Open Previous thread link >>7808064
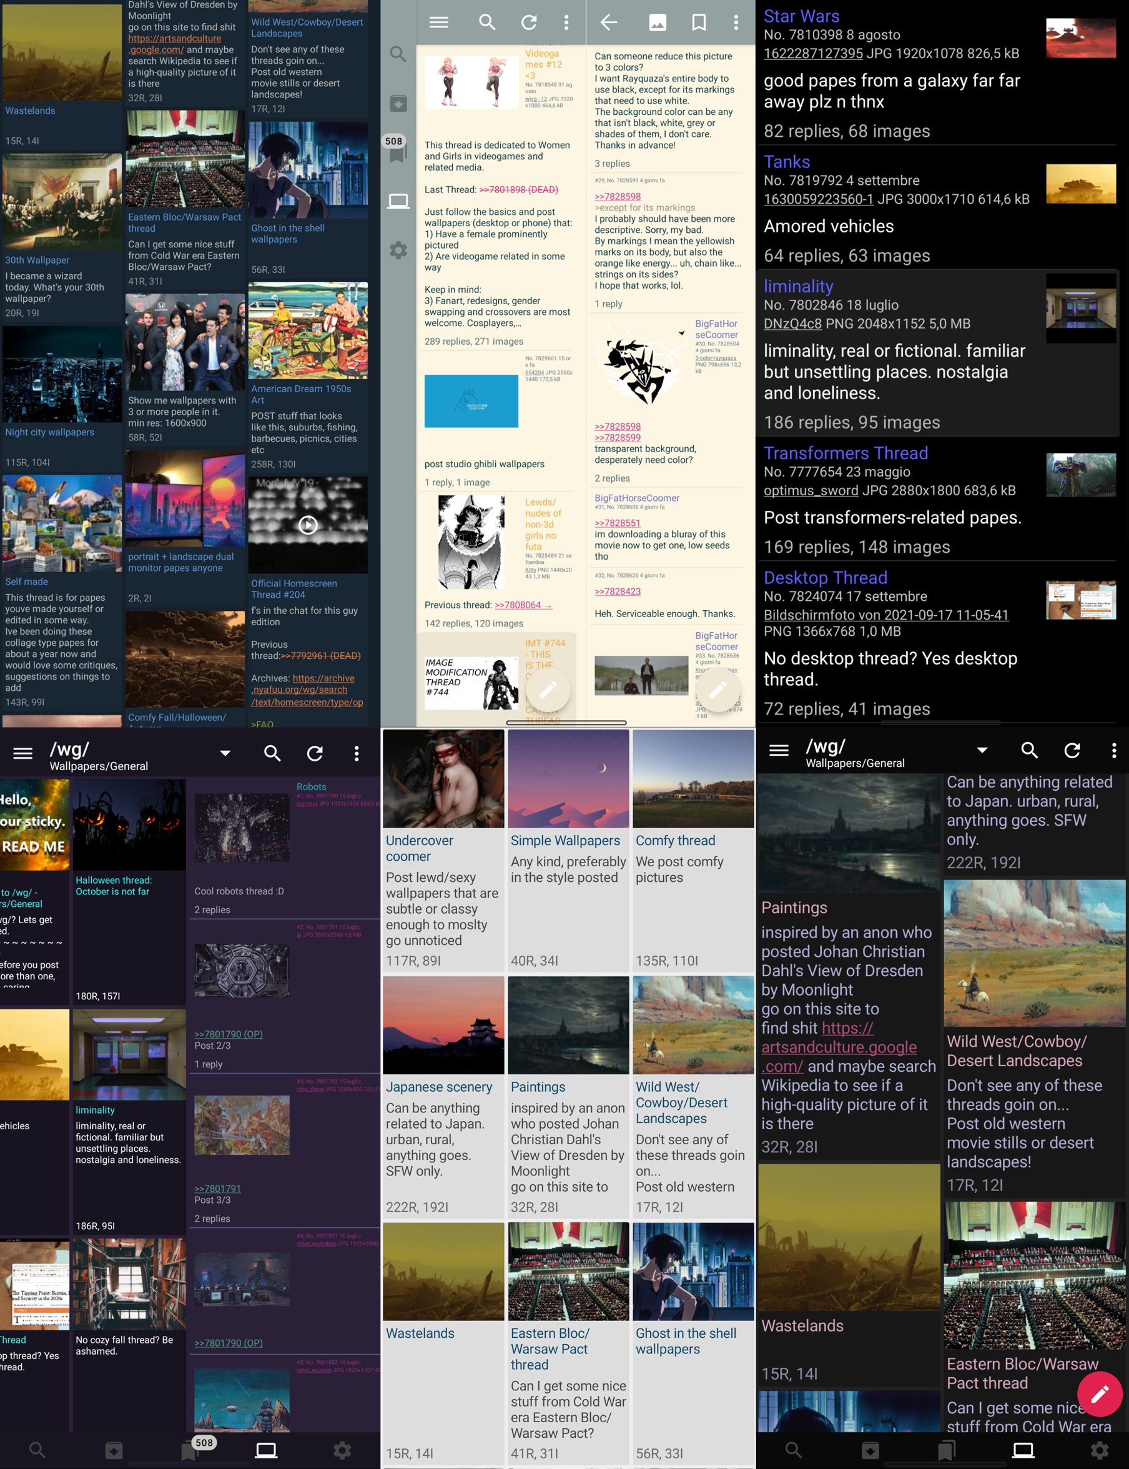 pos(523,605)
